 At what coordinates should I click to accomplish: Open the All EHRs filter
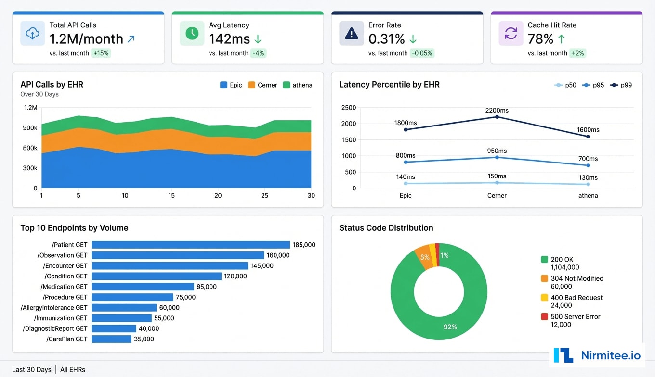click(73, 369)
